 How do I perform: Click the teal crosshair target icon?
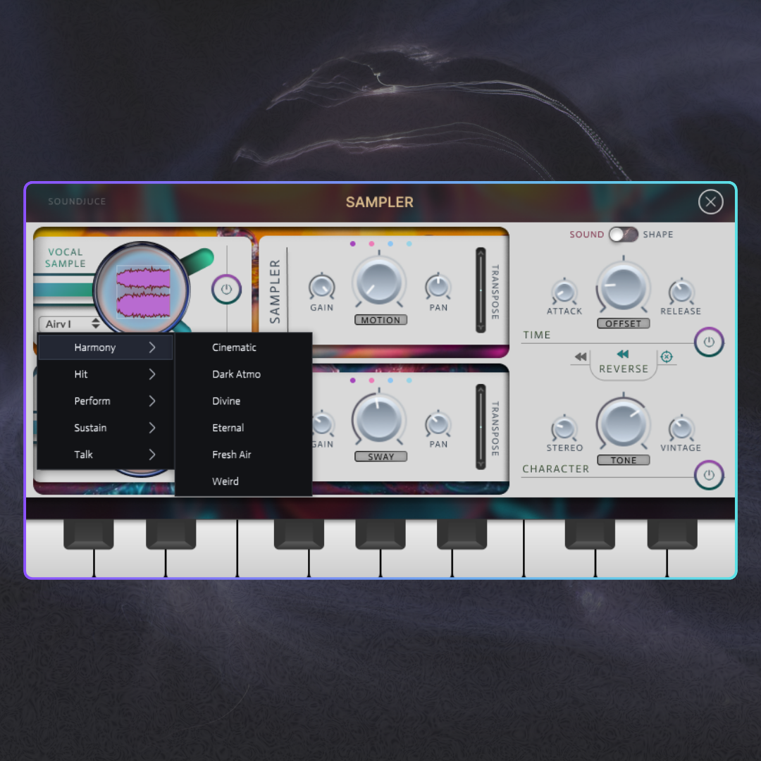point(667,357)
